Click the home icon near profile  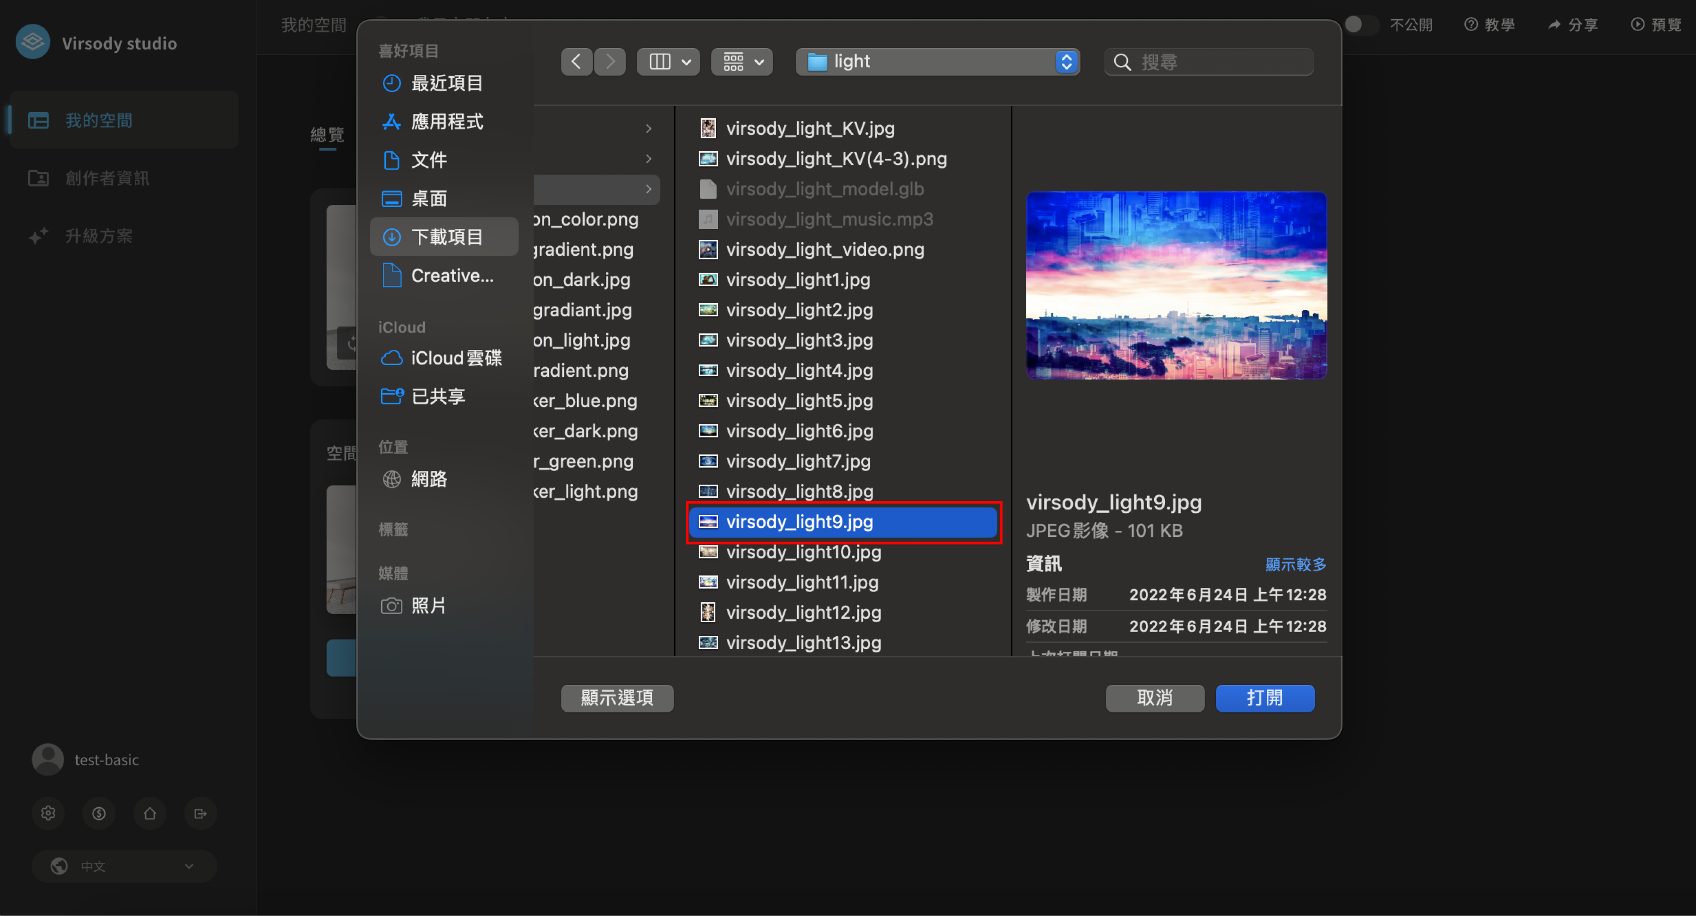pyautogui.click(x=149, y=813)
